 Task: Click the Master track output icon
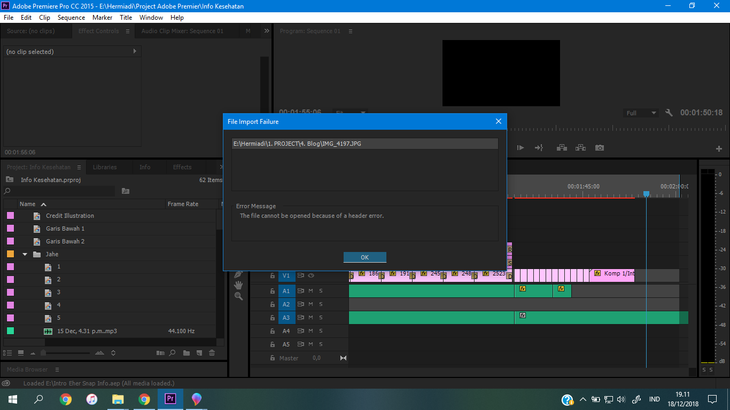point(343,358)
